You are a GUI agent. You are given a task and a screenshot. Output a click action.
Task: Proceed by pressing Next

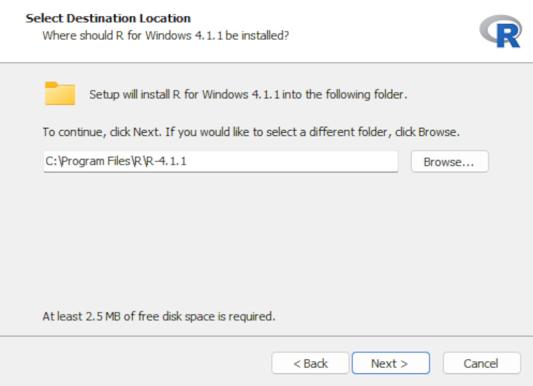pyautogui.click(x=390, y=363)
